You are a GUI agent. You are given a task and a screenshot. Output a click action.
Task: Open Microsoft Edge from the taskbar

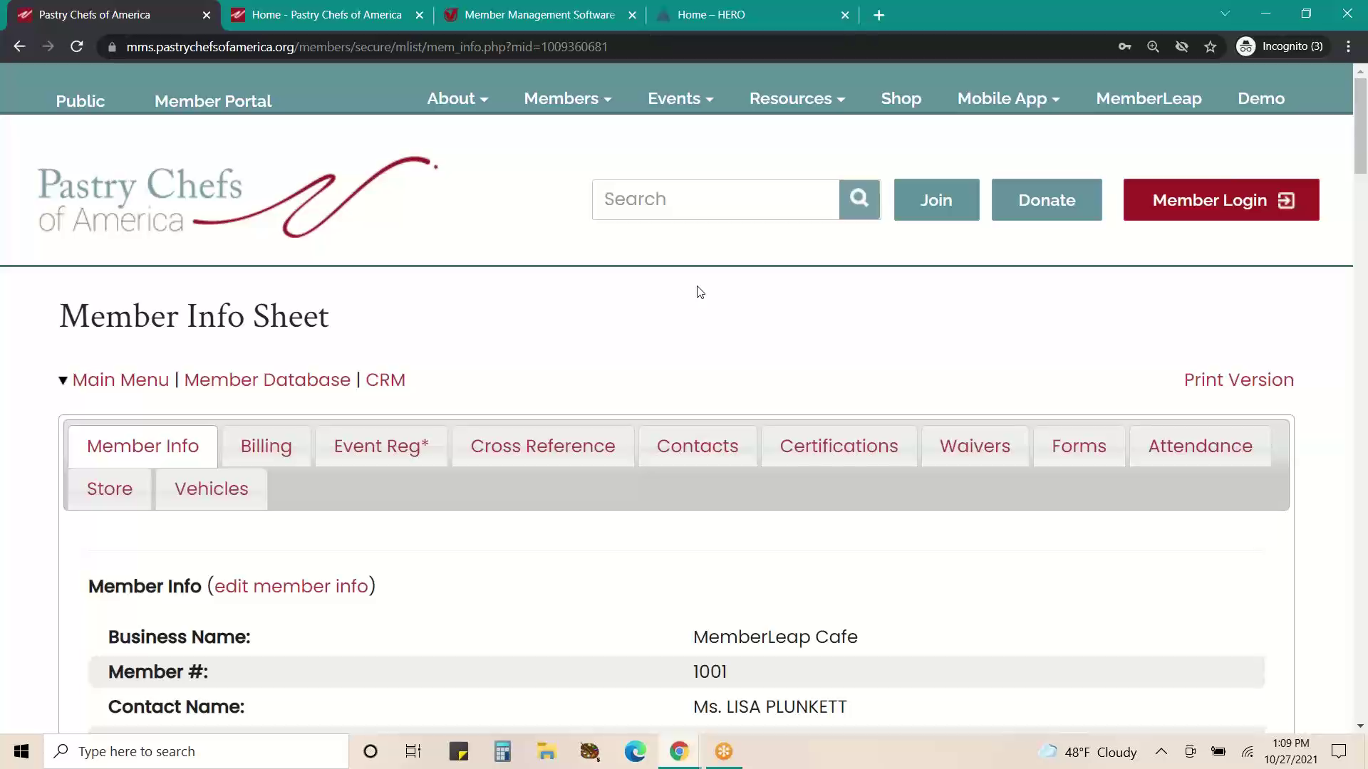(635, 751)
